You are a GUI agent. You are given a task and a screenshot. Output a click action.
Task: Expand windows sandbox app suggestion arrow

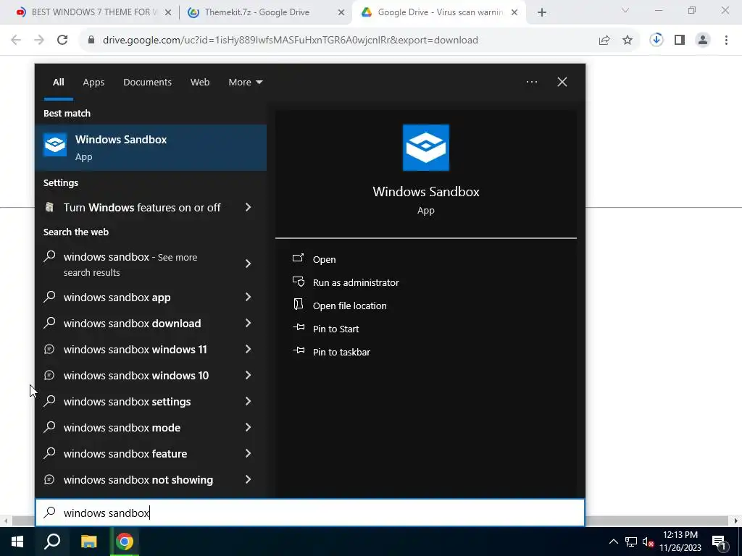[248, 297]
